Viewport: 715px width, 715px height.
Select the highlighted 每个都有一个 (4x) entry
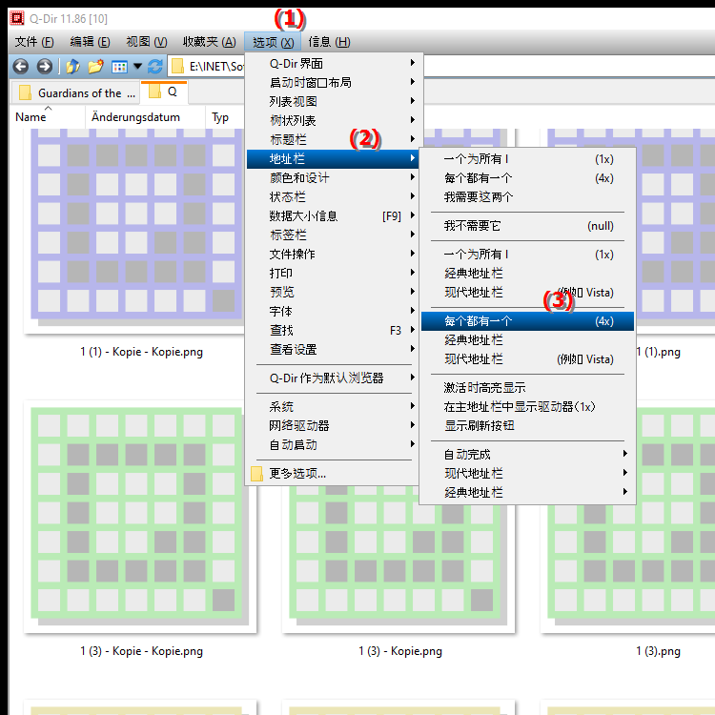pos(527,321)
